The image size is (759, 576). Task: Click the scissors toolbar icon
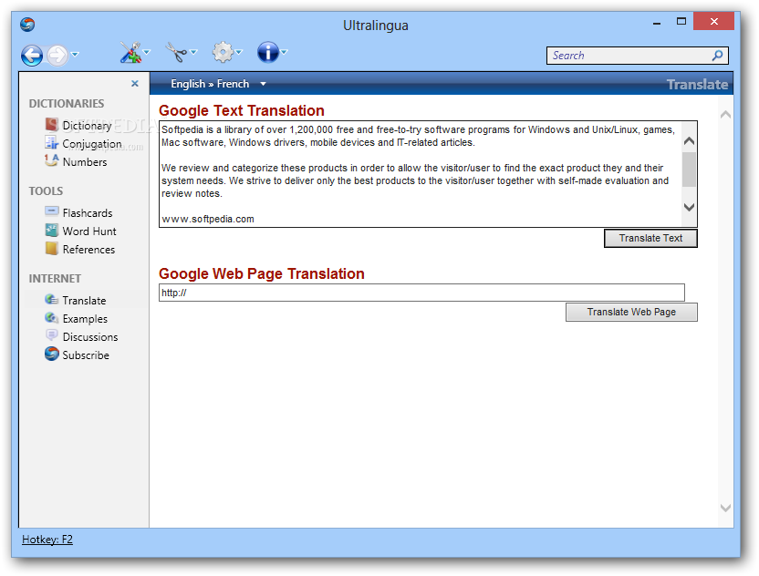point(176,52)
